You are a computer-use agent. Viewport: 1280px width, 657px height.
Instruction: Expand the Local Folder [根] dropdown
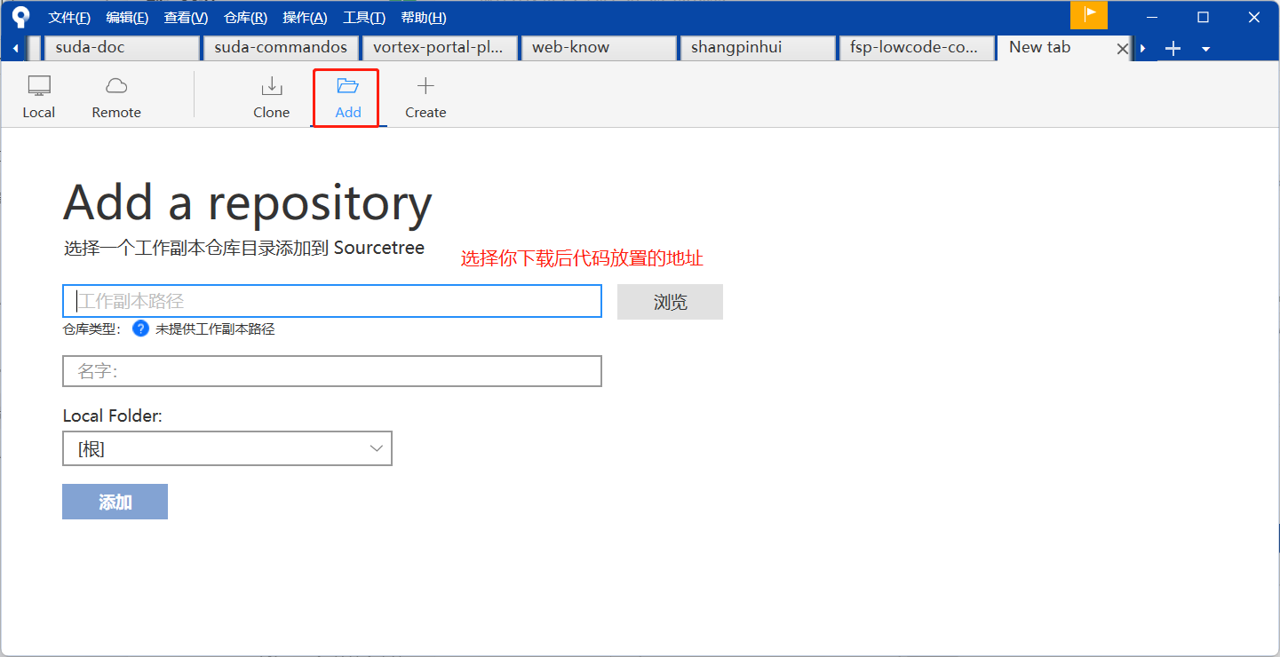tap(227, 449)
